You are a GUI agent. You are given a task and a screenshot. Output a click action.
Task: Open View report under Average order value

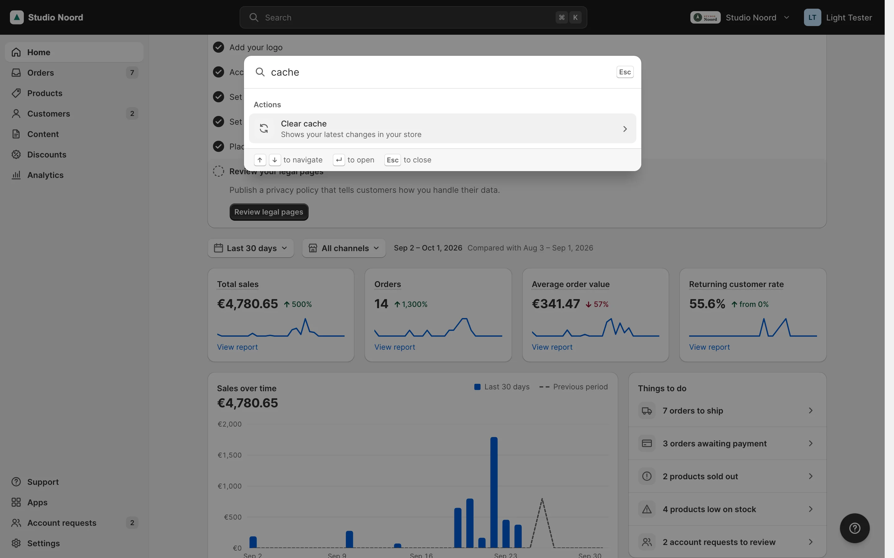[552, 347]
